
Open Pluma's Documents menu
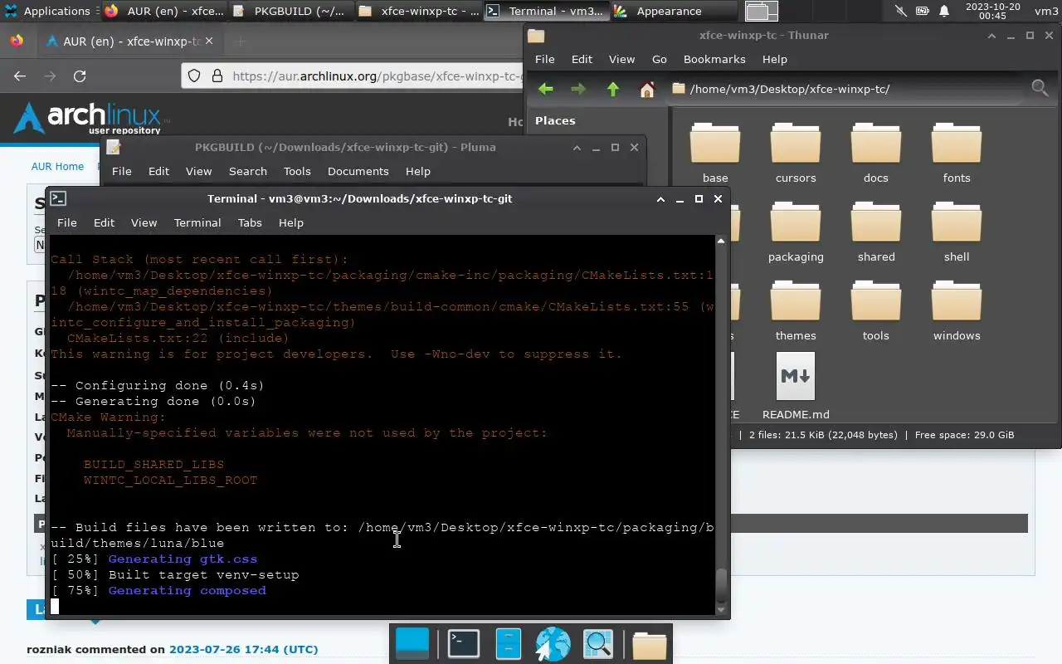[358, 171]
